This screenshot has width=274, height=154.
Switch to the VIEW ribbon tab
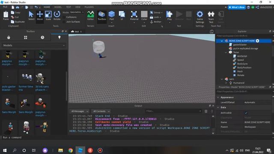[78, 7]
